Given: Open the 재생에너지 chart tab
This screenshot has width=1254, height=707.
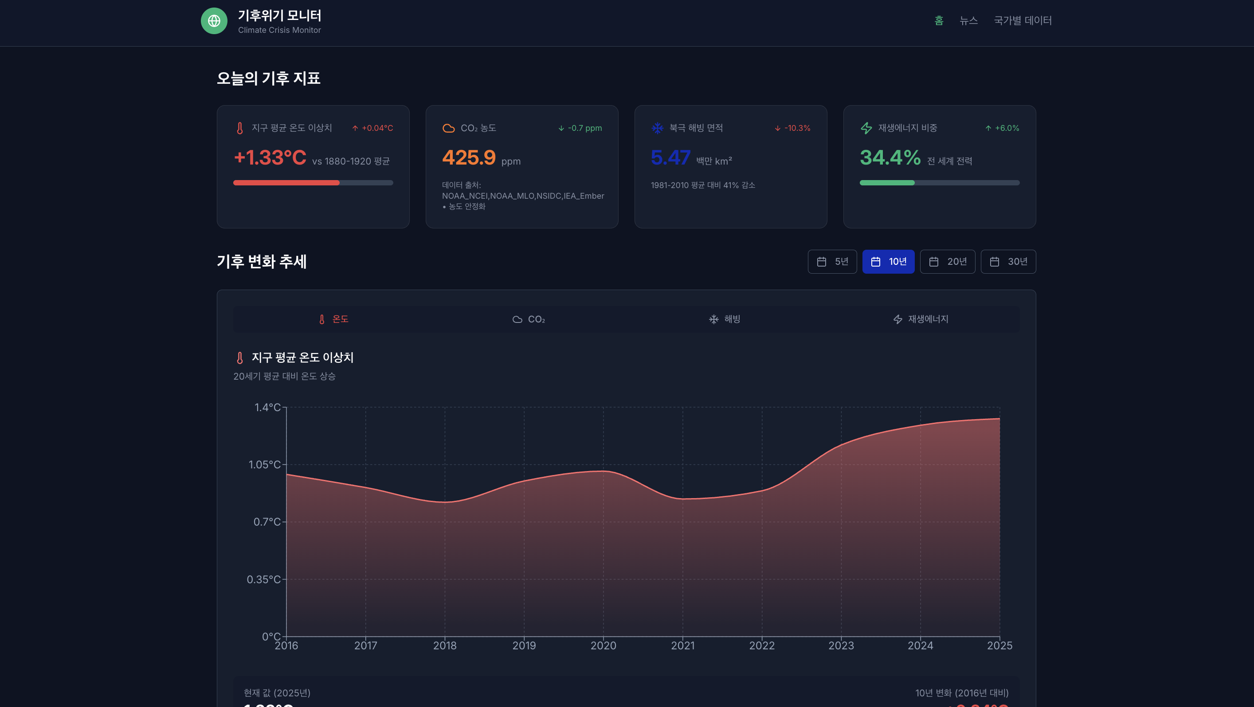Looking at the screenshot, I should [x=921, y=319].
